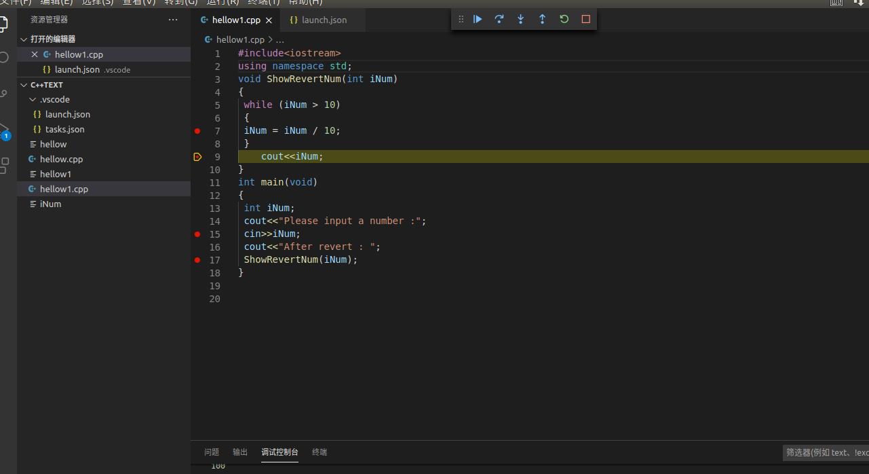Open the 输出 panel tab

pos(240,452)
